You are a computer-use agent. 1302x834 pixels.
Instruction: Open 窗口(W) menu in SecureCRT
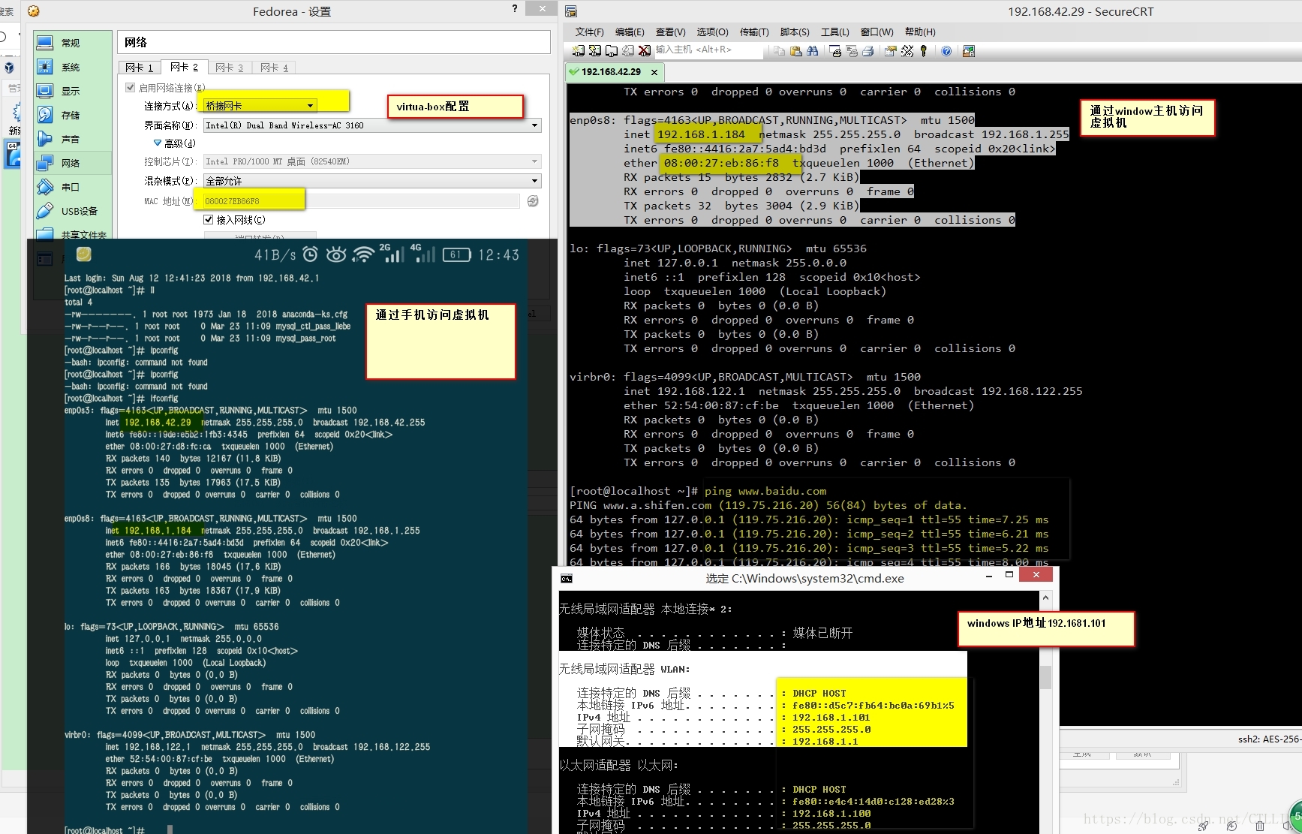(x=877, y=32)
